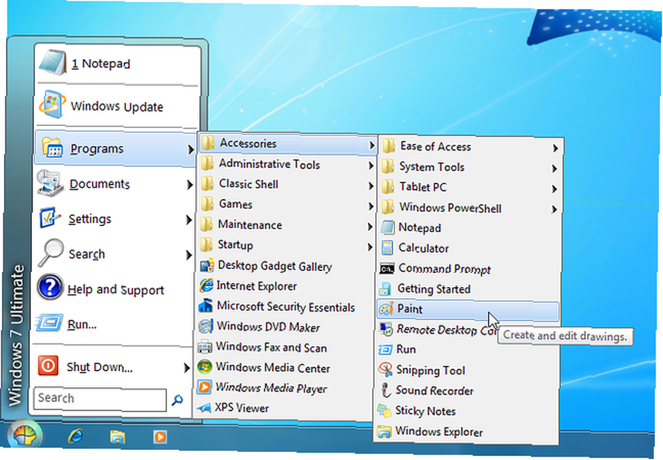This screenshot has height=460, width=663.
Task: Expand the Documents submenu arrow
Action: (189, 184)
